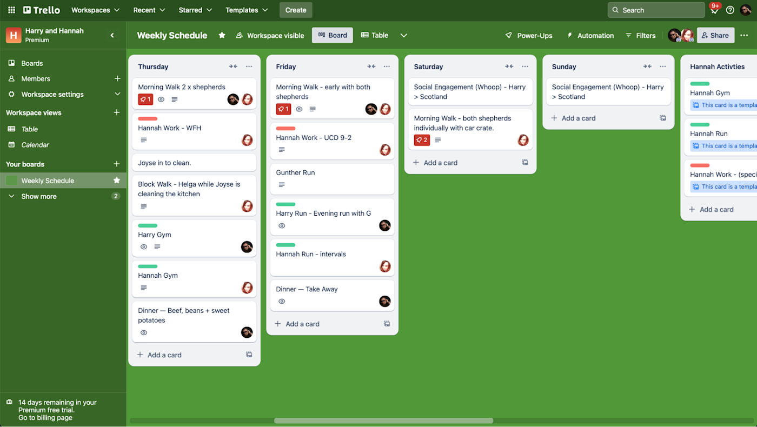The height and width of the screenshot is (427, 757).
Task: Add a workspace view with plus icon
Action: pos(116,112)
